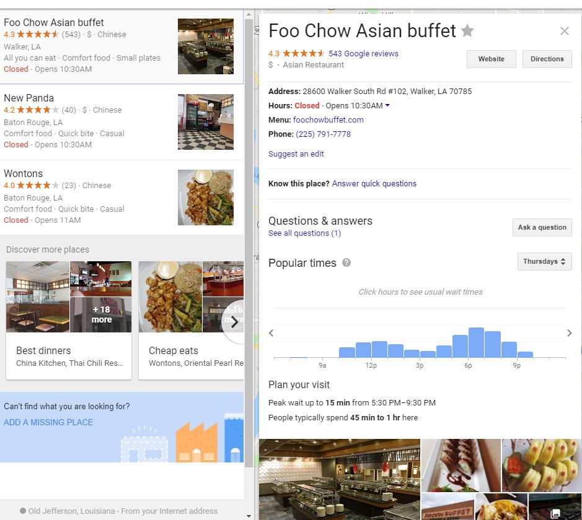The image size is (582, 520).
Task: Open the restaurant Website button
Action: coord(491,59)
